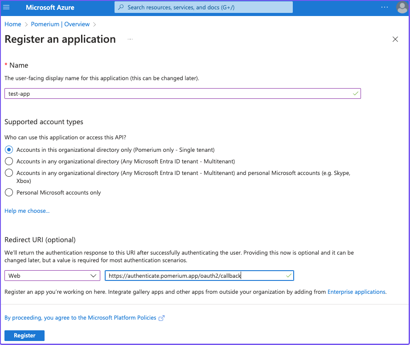Viewport: 410px width, 345px height.
Task: Open Pomerium Overview from the breadcrumb
Action: pyautogui.click(x=60, y=24)
